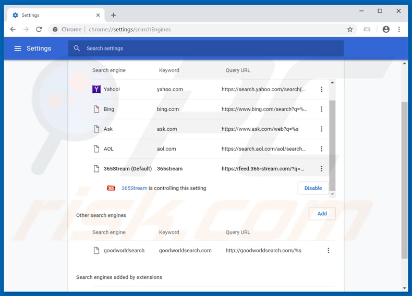The image size is (412, 296).
Task: Click the red 365Stream extension icon
Action: point(111,188)
